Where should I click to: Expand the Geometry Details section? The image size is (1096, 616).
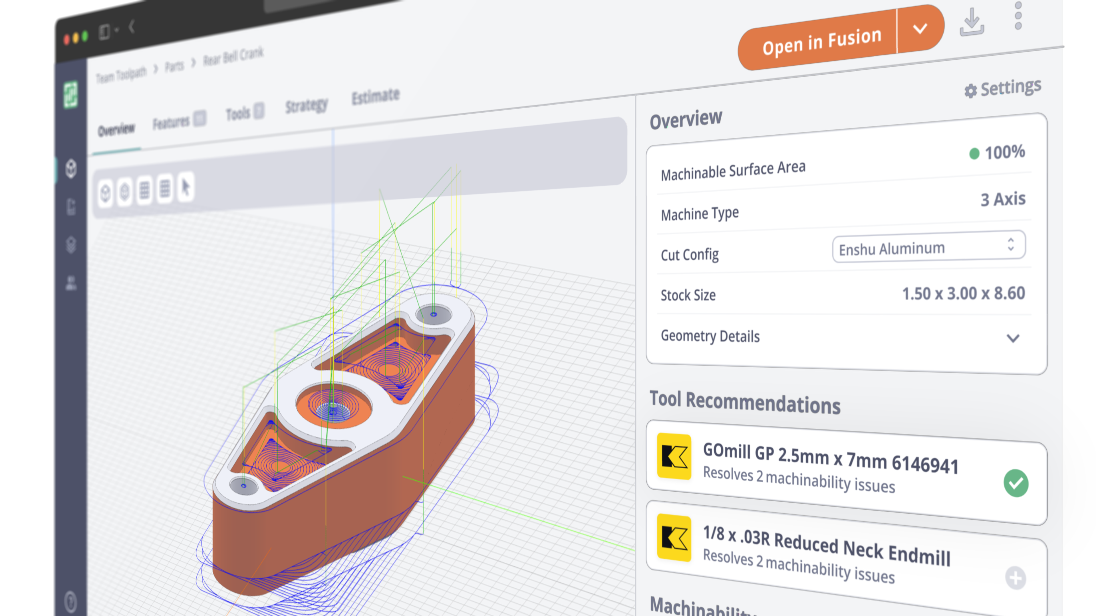(1013, 338)
